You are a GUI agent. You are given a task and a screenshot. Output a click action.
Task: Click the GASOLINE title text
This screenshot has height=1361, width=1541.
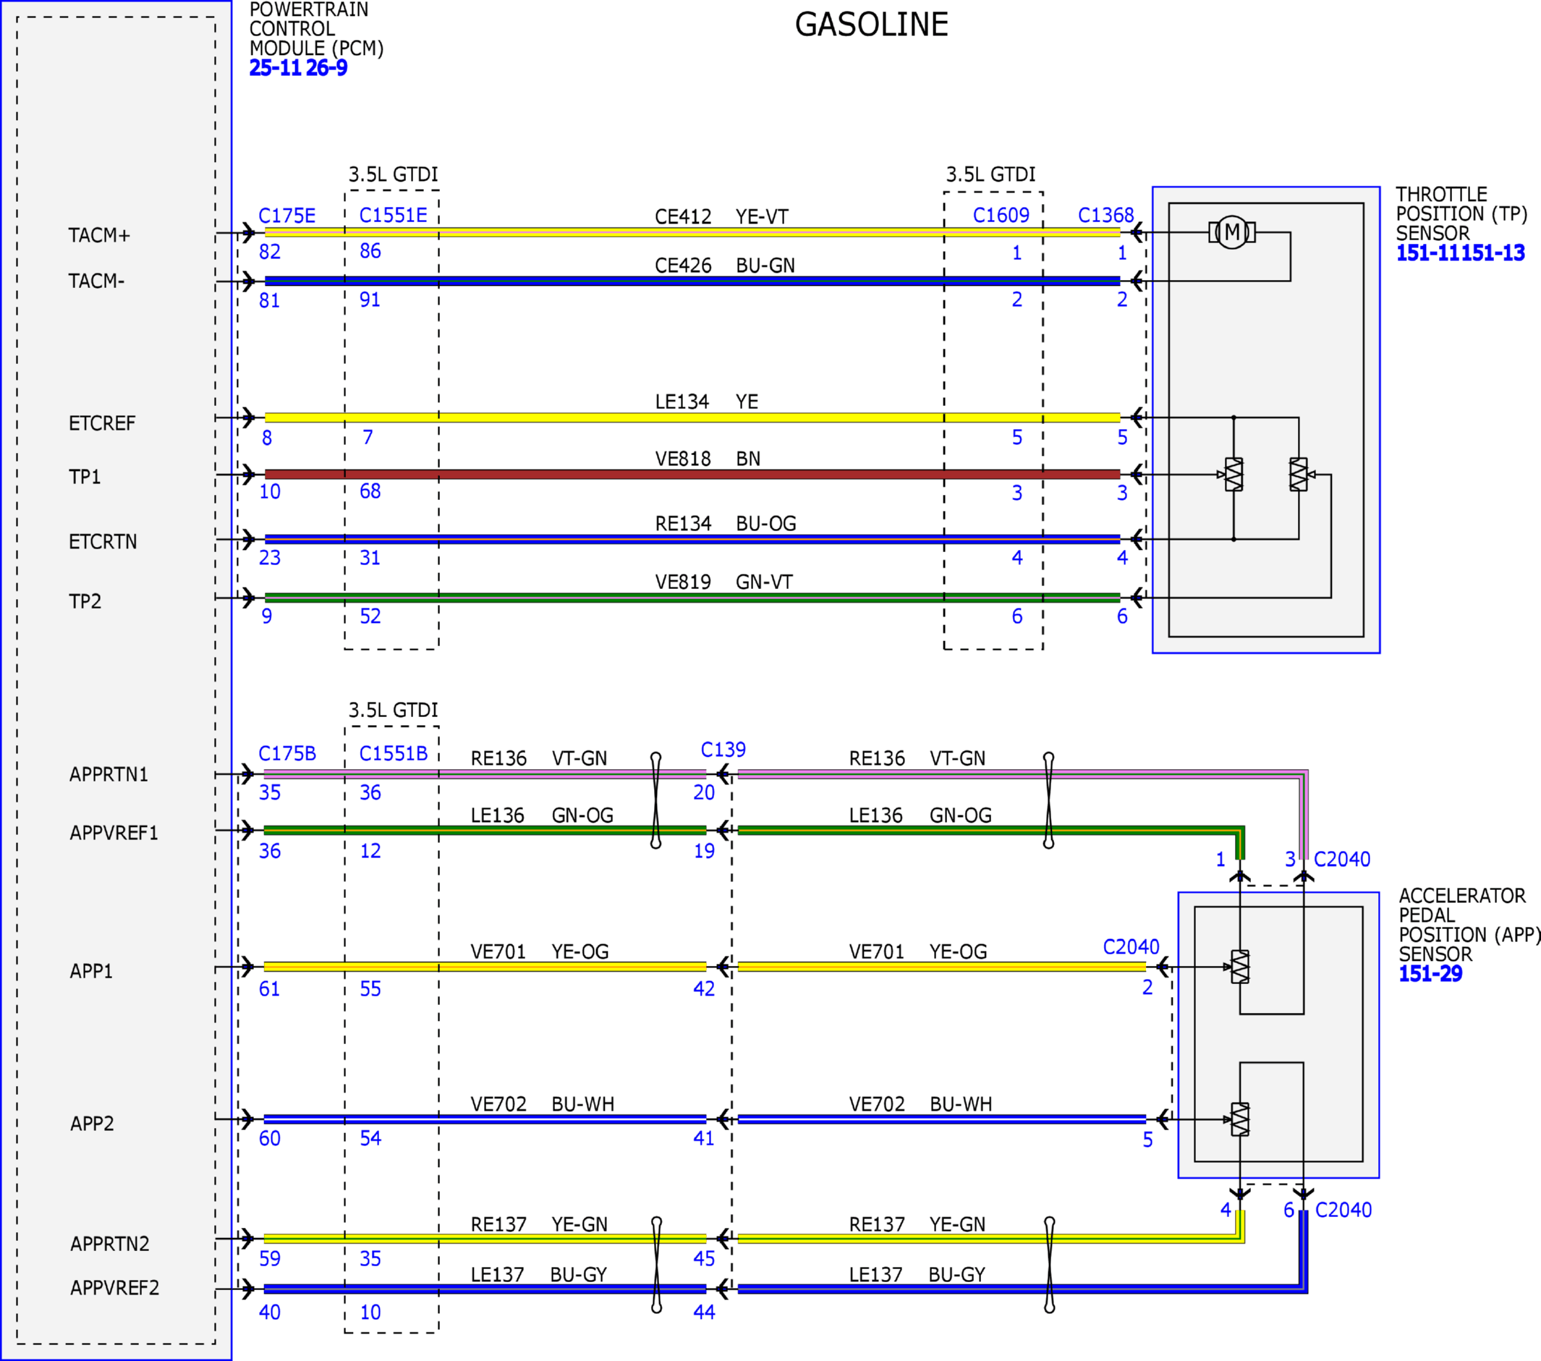point(871,24)
